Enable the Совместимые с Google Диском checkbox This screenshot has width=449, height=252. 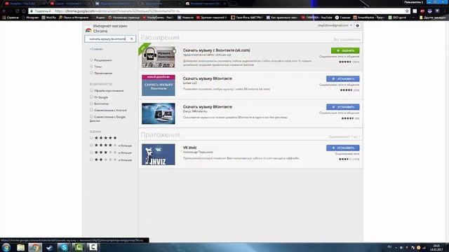click(91, 117)
